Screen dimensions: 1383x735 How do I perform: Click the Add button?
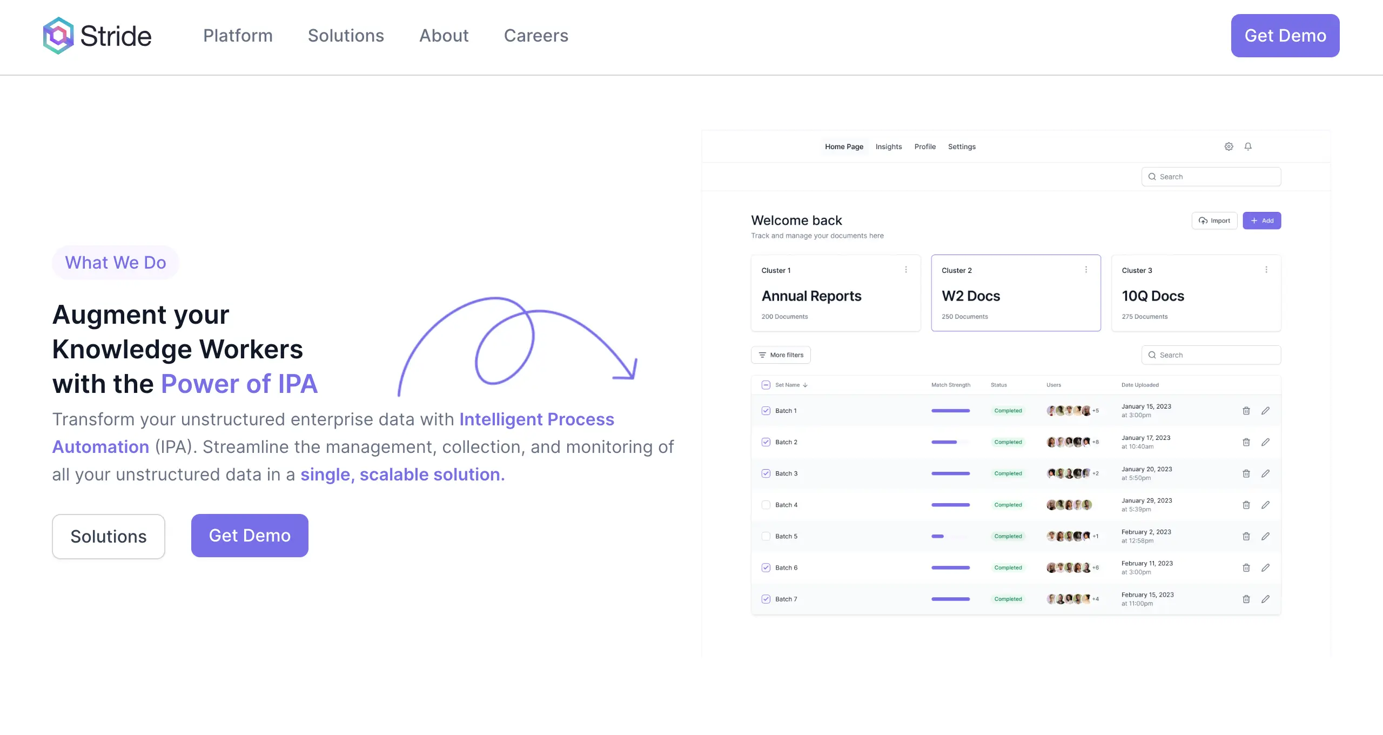(1262, 220)
